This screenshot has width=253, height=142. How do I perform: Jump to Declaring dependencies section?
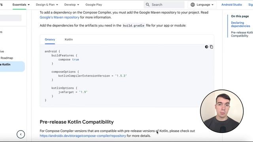[240, 24]
